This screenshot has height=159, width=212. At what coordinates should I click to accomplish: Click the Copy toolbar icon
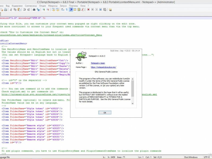click(15, 10)
